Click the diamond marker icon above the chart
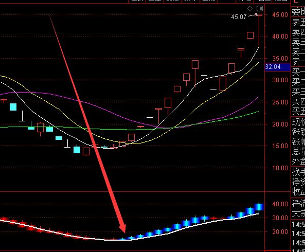305x252 pixels. [x=250, y=9]
